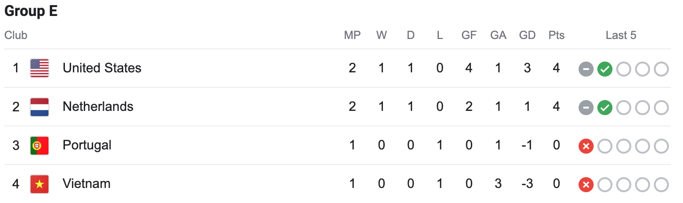
Task: Click the Pts column header
Action: tap(556, 35)
